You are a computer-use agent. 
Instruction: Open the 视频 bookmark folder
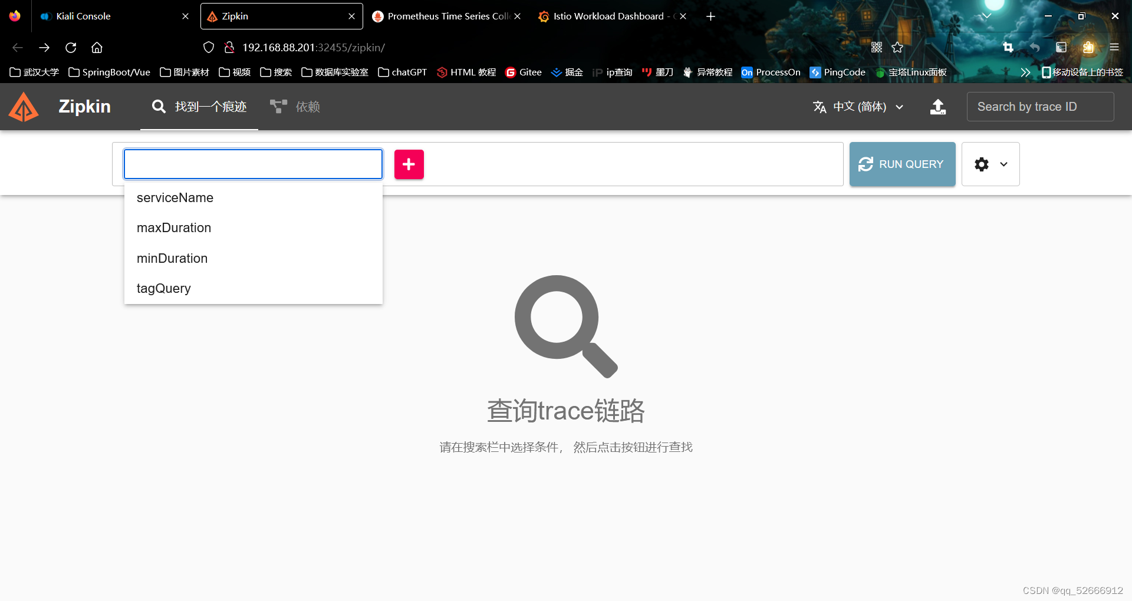point(235,72)
